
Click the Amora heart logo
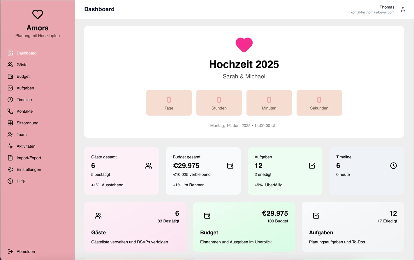(x=37, y=14)
